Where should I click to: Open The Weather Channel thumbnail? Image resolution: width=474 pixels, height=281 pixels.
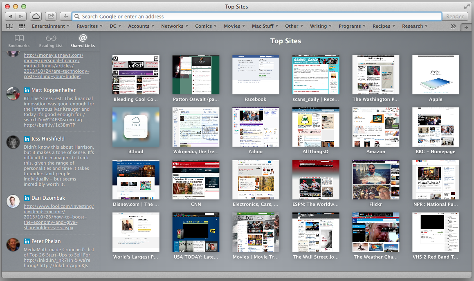376,232
